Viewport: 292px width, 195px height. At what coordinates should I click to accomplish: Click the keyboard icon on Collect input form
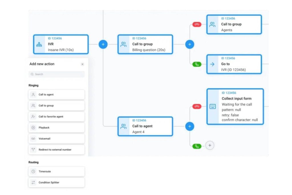(213, 106)
